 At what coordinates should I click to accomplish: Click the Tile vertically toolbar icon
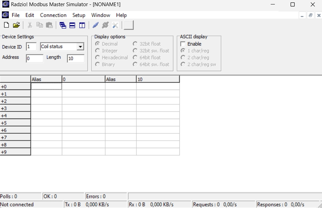pos(82,25)
